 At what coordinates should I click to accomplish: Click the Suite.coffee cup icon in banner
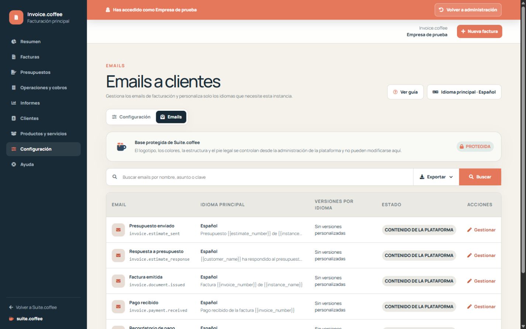pyautogui.click(x=121, y=147)
